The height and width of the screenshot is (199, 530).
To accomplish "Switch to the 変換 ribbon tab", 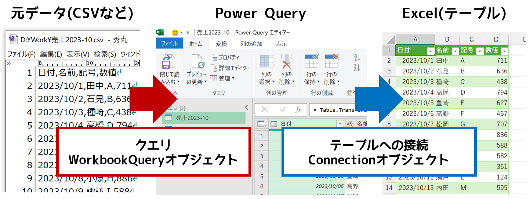I will point(221,44).
